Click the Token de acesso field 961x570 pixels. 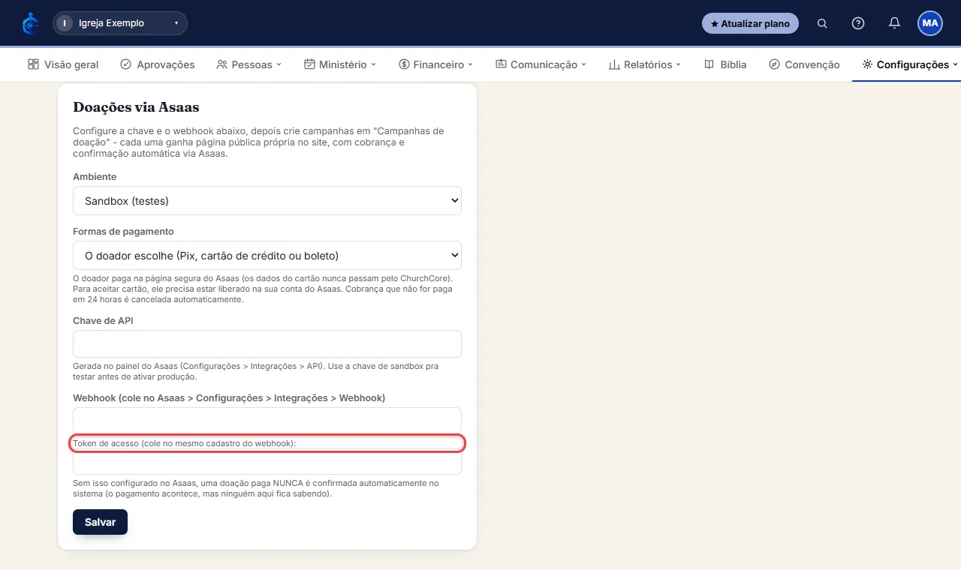[267, 463]
